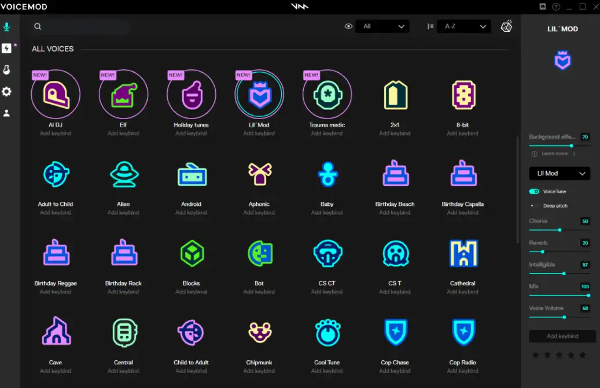600x388 pixels.
Task: Toggle the VoiceTune switch
Action: [x=534, y=191]
